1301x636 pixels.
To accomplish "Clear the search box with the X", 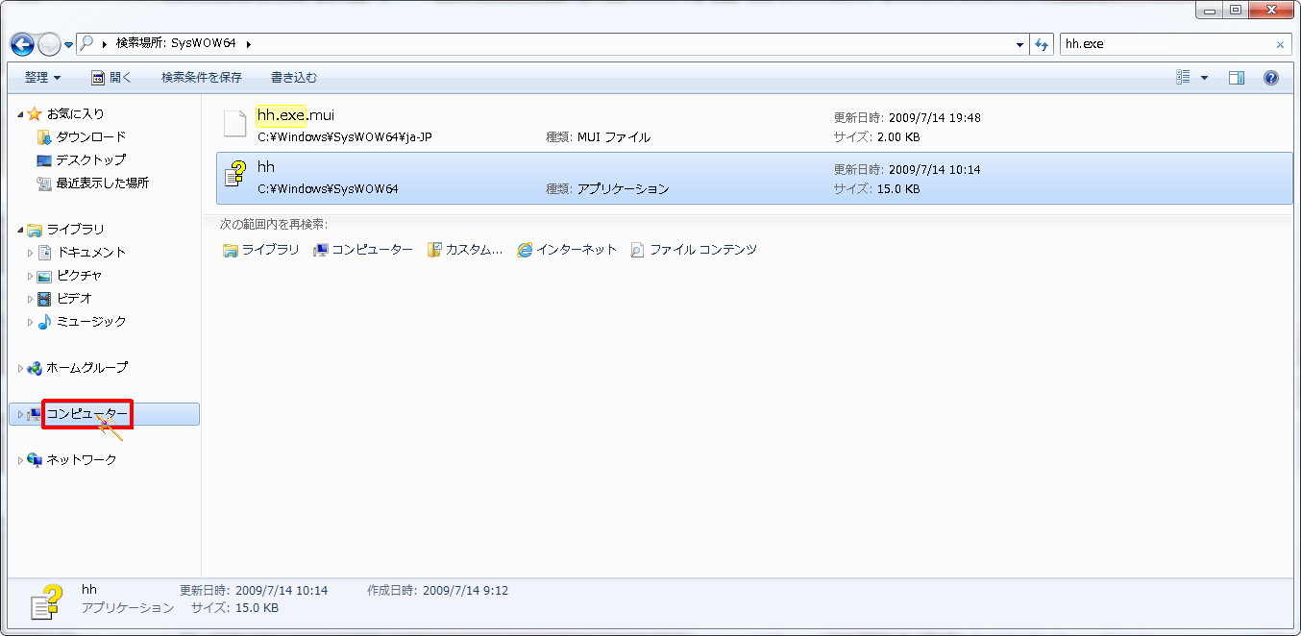I will [1280, 44].
